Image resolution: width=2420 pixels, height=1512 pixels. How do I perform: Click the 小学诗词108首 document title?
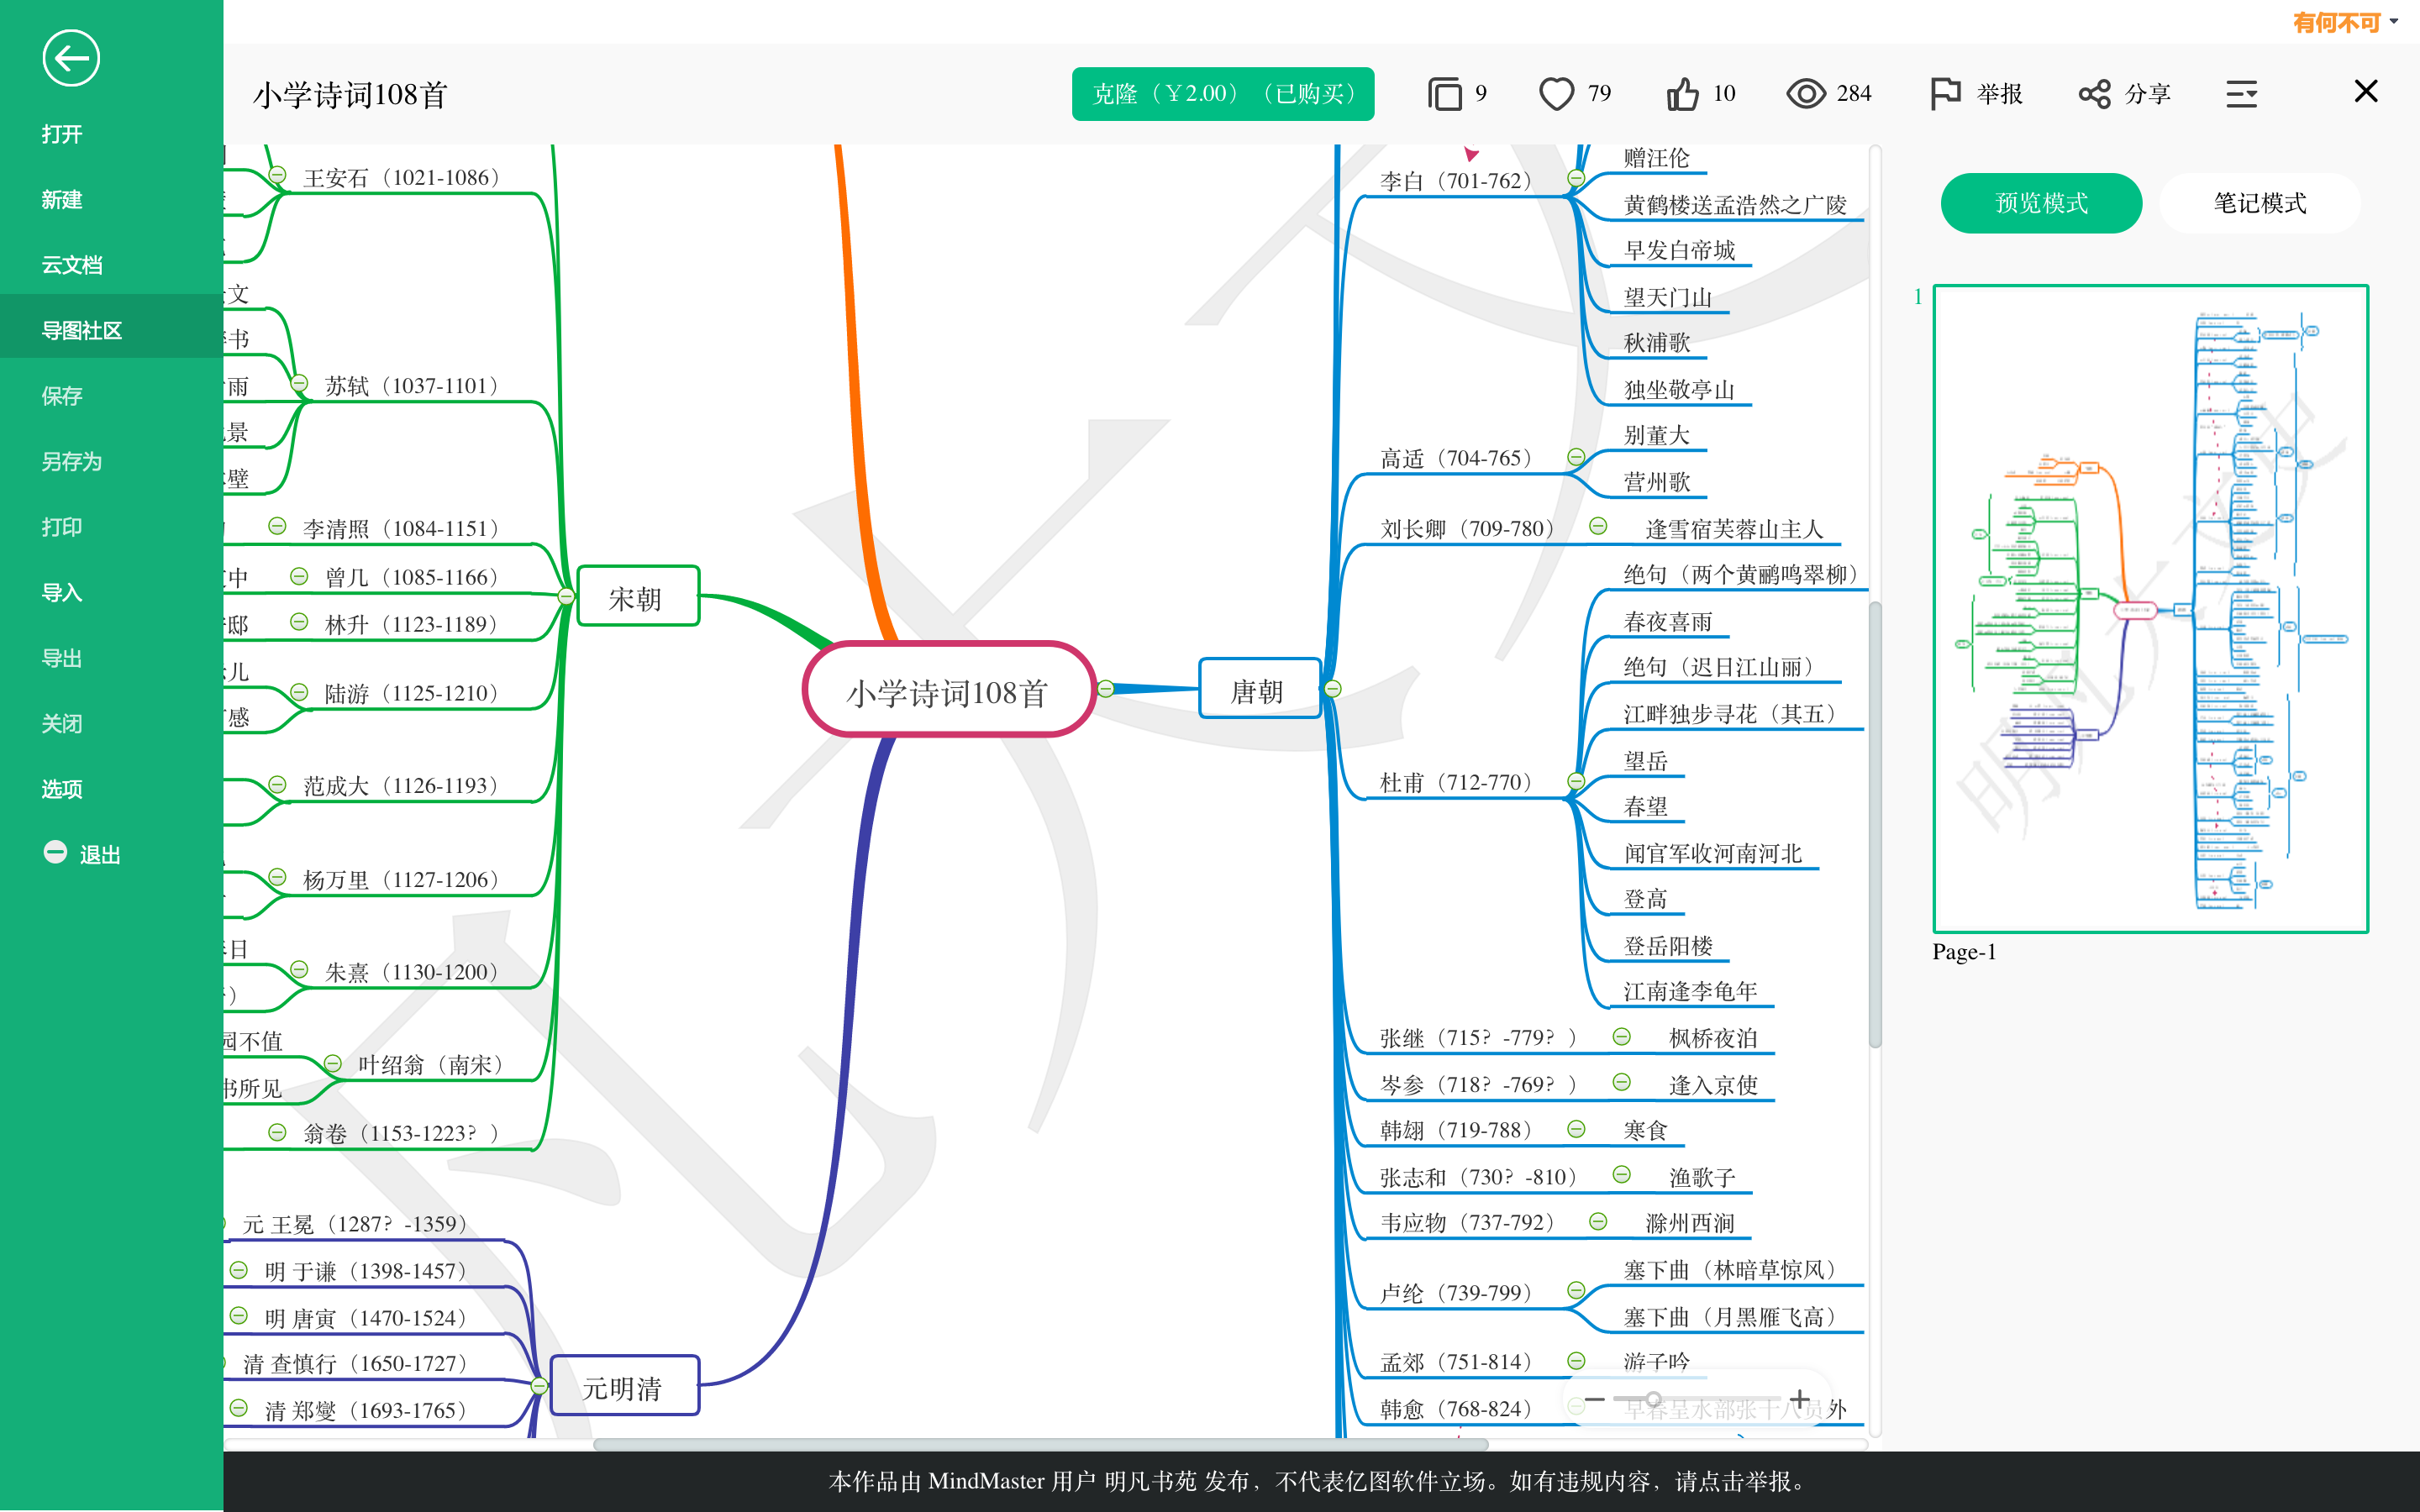[350, 95]
